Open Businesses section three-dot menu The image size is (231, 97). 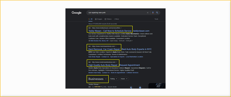pyautogui.click(x=106, y=79)
